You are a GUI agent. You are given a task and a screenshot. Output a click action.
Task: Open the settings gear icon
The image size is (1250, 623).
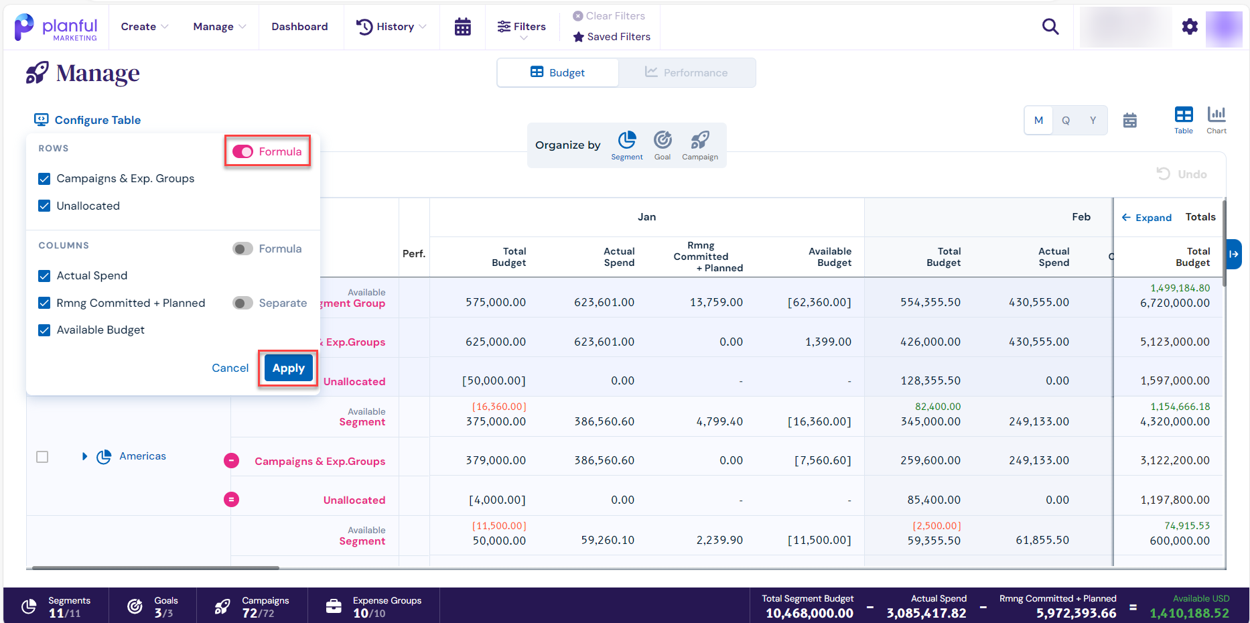pyautogui.click(x=1190, y=27)
